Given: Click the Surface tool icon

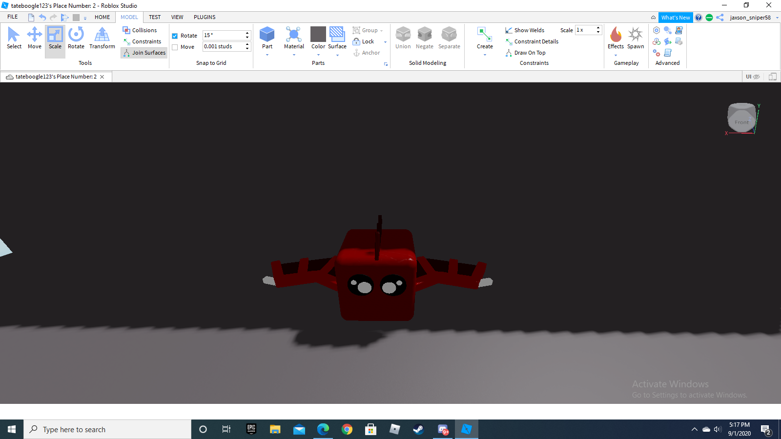Looking at the screenshot, I should 337,35.
